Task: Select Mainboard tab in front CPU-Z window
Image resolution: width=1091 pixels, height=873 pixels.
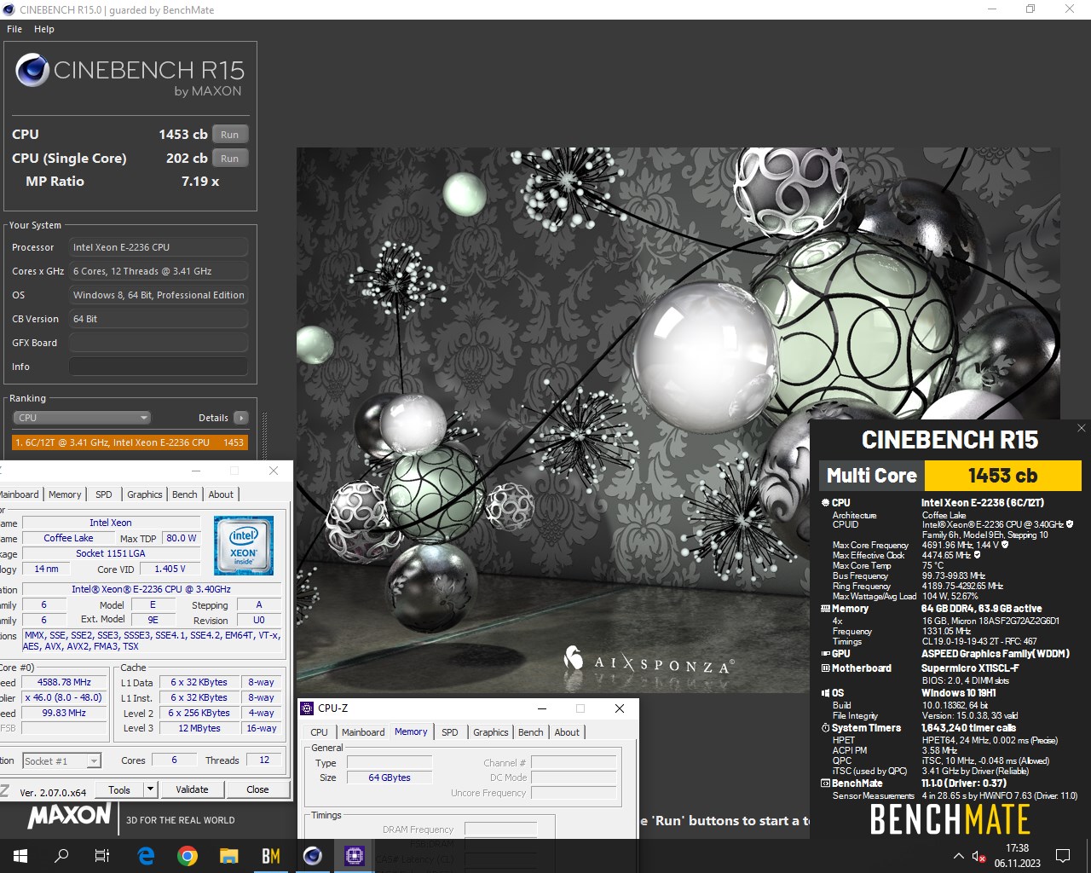Action: click(x=363, y=732)
